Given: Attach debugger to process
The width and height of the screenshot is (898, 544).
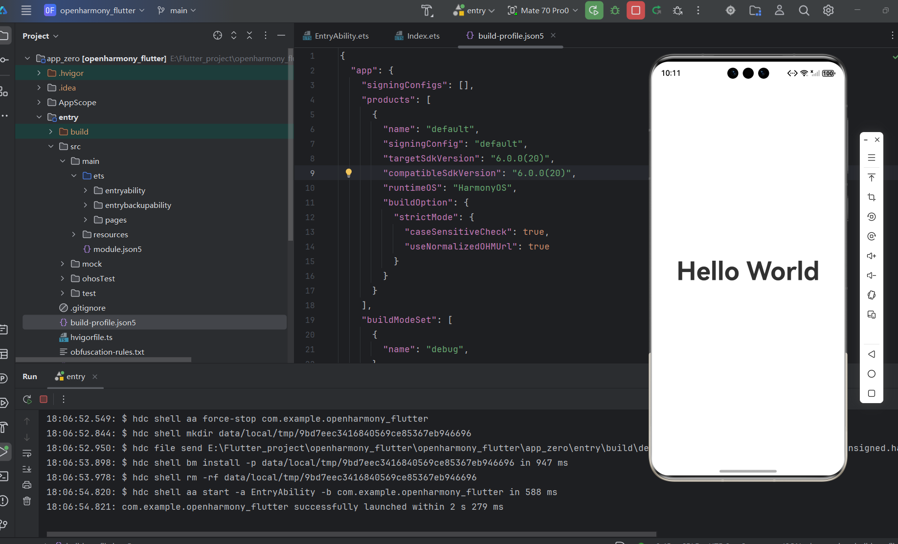Looking at the screenshot, I should click(x=678, y=10).
